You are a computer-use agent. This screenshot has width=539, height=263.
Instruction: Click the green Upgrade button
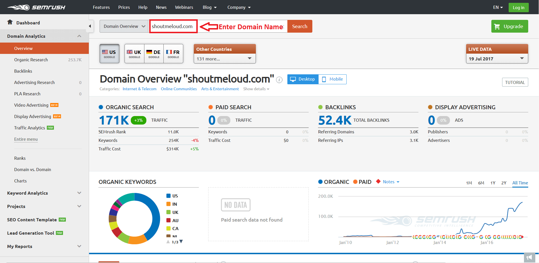509,26
